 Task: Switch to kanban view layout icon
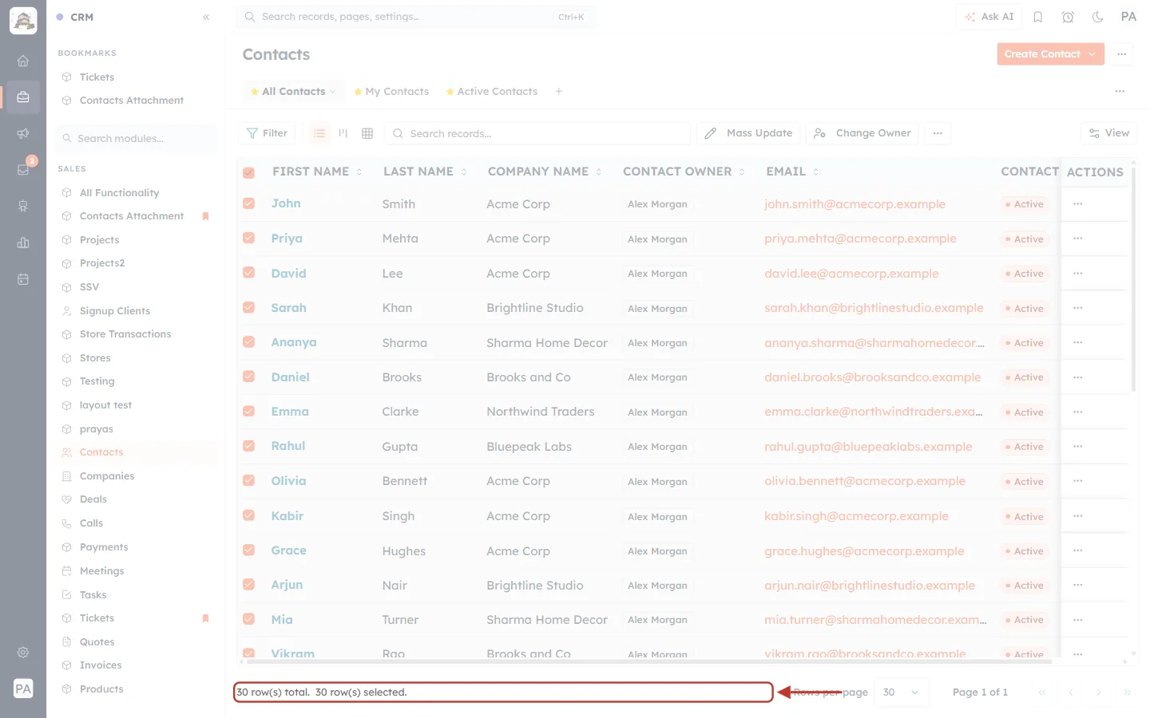[343, 133]
